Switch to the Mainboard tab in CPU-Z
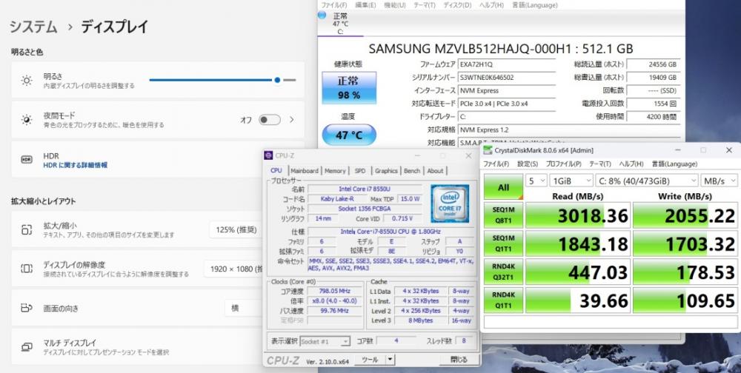741x373 pixels. click(305, 171)
